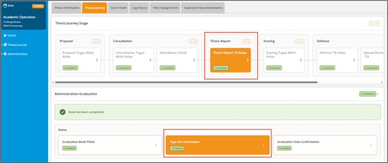Viewport: 388px width, 163px height.
Task: Click the horizontal scrollbar under journey stages
Action: pos(184,82)
